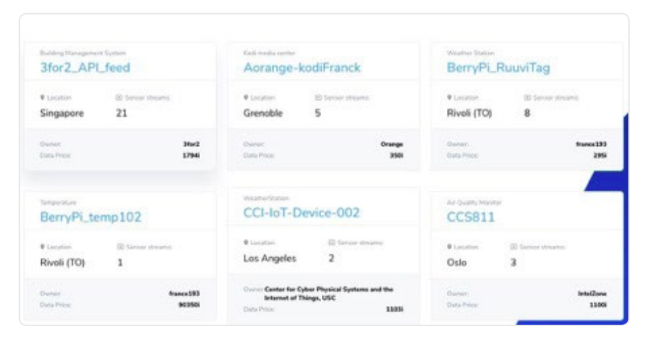Open the BerryPi_RuuviTag device link
Screen dimensions: 653x342
pyautogui.click(x=498, y=68)
